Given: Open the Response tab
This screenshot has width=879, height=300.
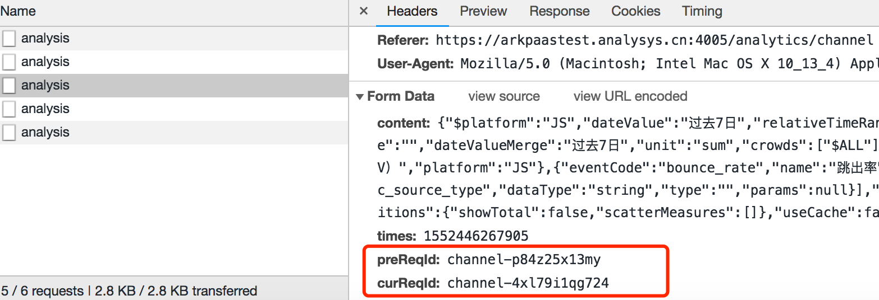Looking at the screenshot, I should click(559, 11).
